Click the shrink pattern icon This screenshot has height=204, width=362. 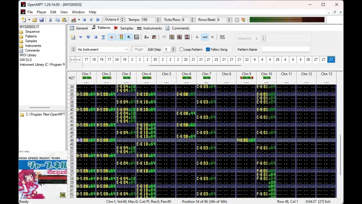click(x=187, y=37)
